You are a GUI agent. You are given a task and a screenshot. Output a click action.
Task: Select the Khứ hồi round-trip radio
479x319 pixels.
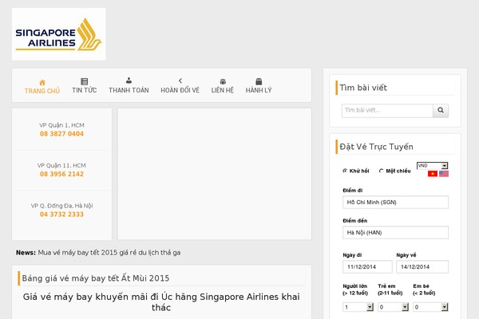tap(345, 171)
